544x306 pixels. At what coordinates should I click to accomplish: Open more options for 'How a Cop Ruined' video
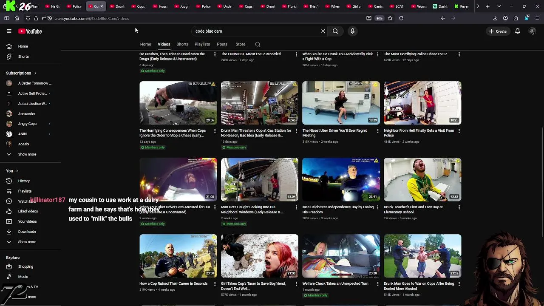215,284
